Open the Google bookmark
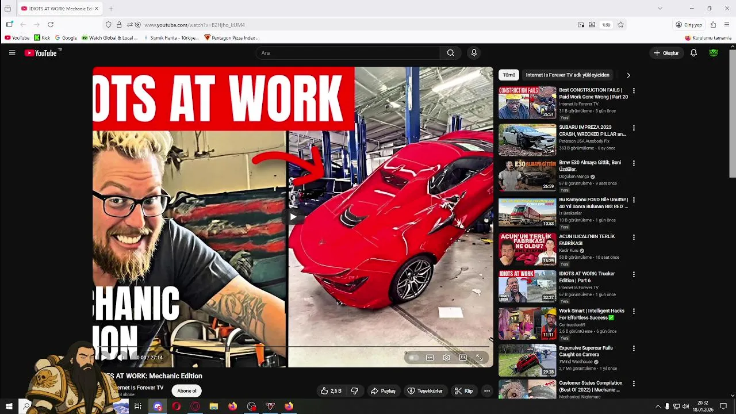Image resolution: width=736 pixels, height=414 pixels. 65,38
